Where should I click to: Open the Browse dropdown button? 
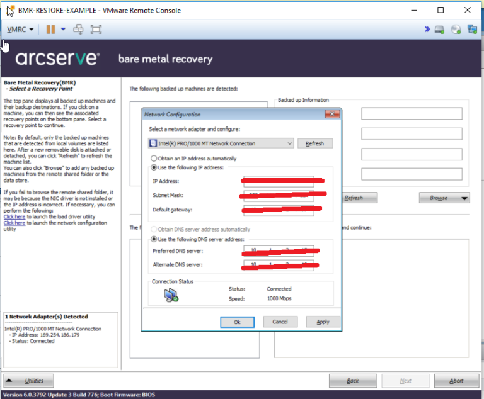tap(444, 198)
